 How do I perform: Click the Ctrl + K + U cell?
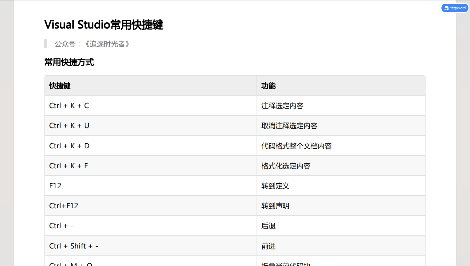151,126
